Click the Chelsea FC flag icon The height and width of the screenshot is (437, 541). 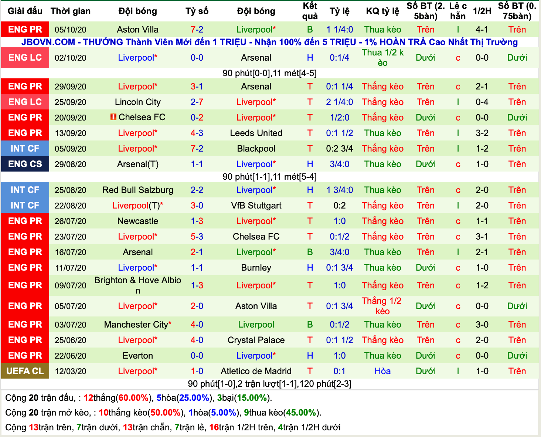113,117
